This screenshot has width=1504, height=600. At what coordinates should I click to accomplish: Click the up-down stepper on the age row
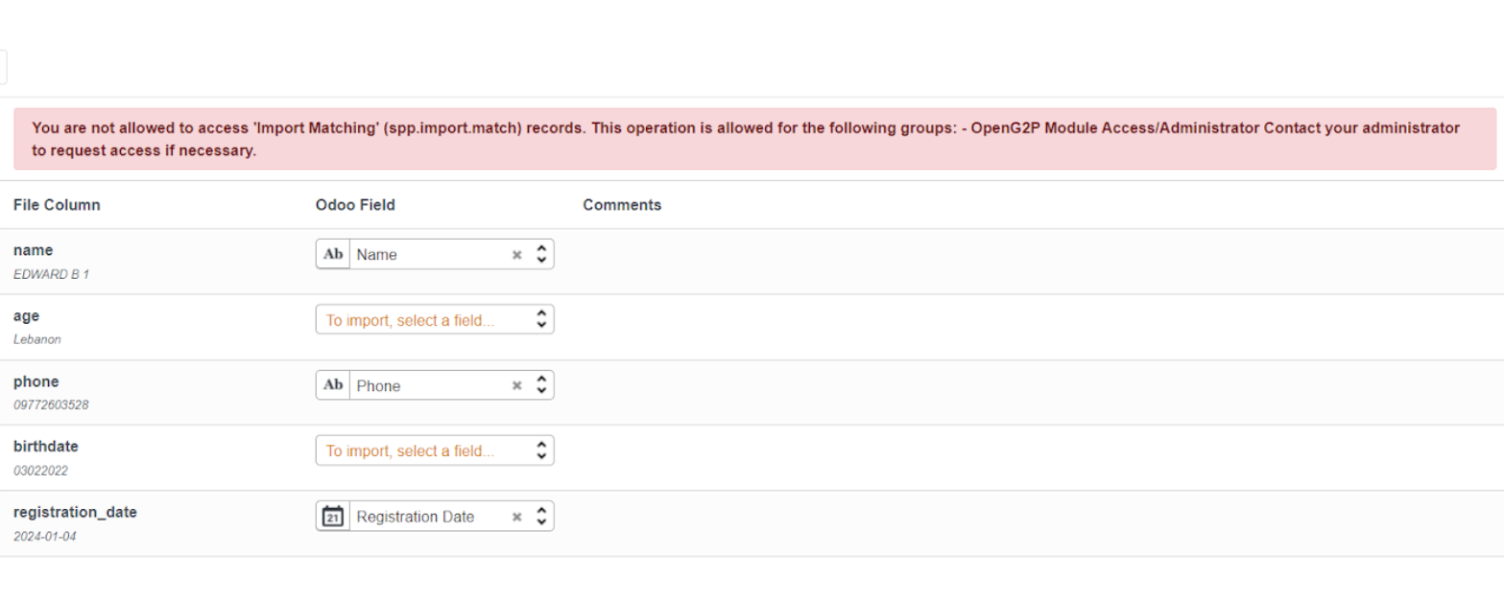[x=540, y=318]
